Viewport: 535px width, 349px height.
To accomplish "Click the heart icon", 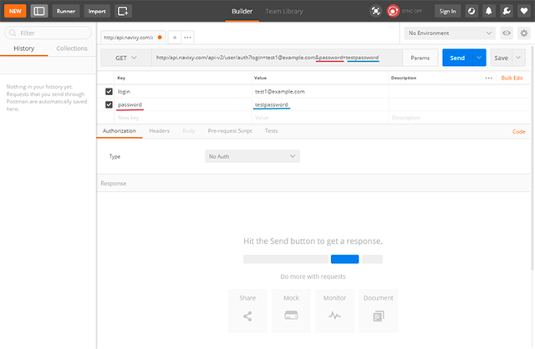I will point(524,11).
